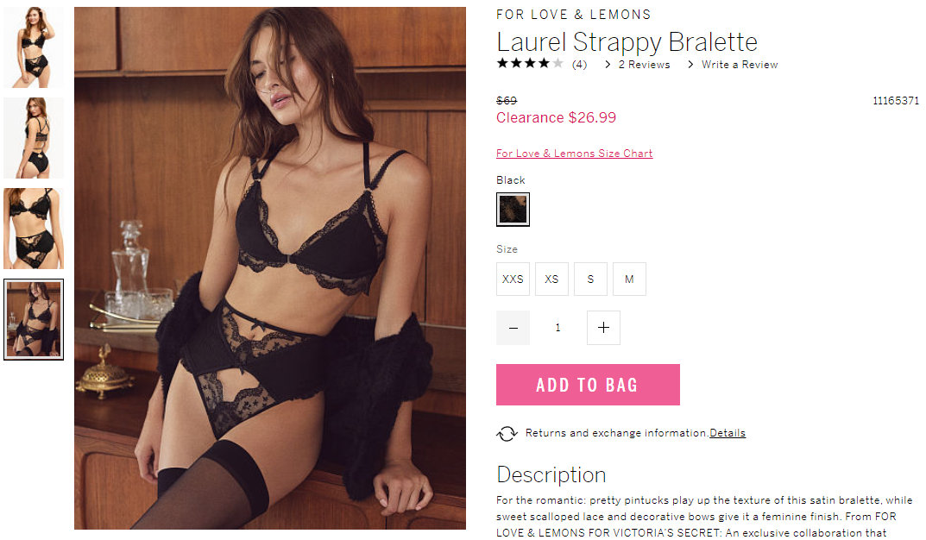Screen dimensions: 926x540
Task: Expand the 2 Reviews chevron link
Action: [x=637, y=65]
